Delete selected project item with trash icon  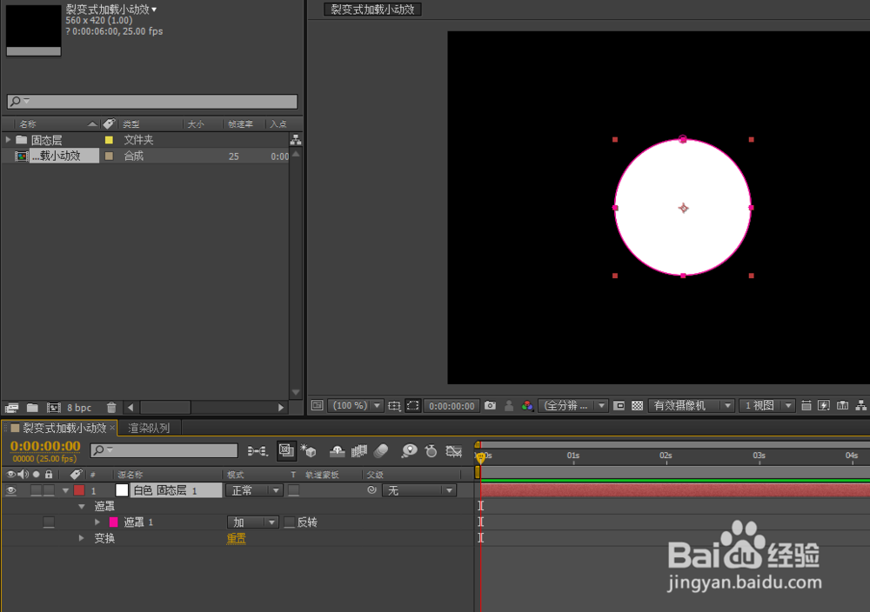coord(111,408)
